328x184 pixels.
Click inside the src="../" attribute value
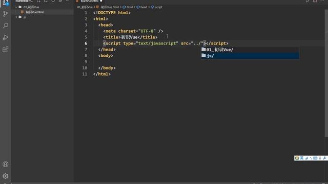[197, 43]
